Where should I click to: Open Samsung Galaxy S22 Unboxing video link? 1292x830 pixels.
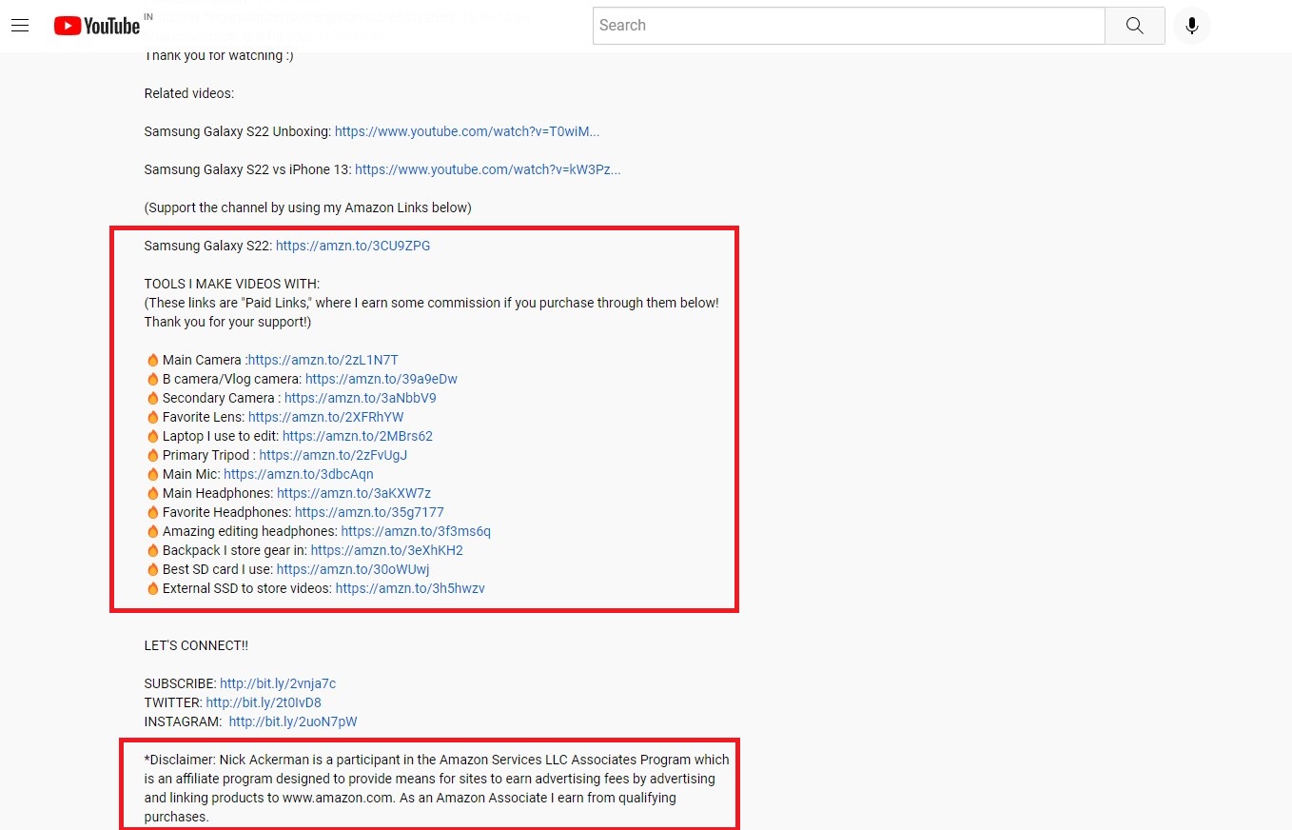(467, 131)
